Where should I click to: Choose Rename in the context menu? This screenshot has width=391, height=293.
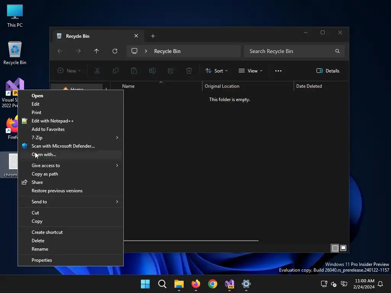click(x=71, y=249)
